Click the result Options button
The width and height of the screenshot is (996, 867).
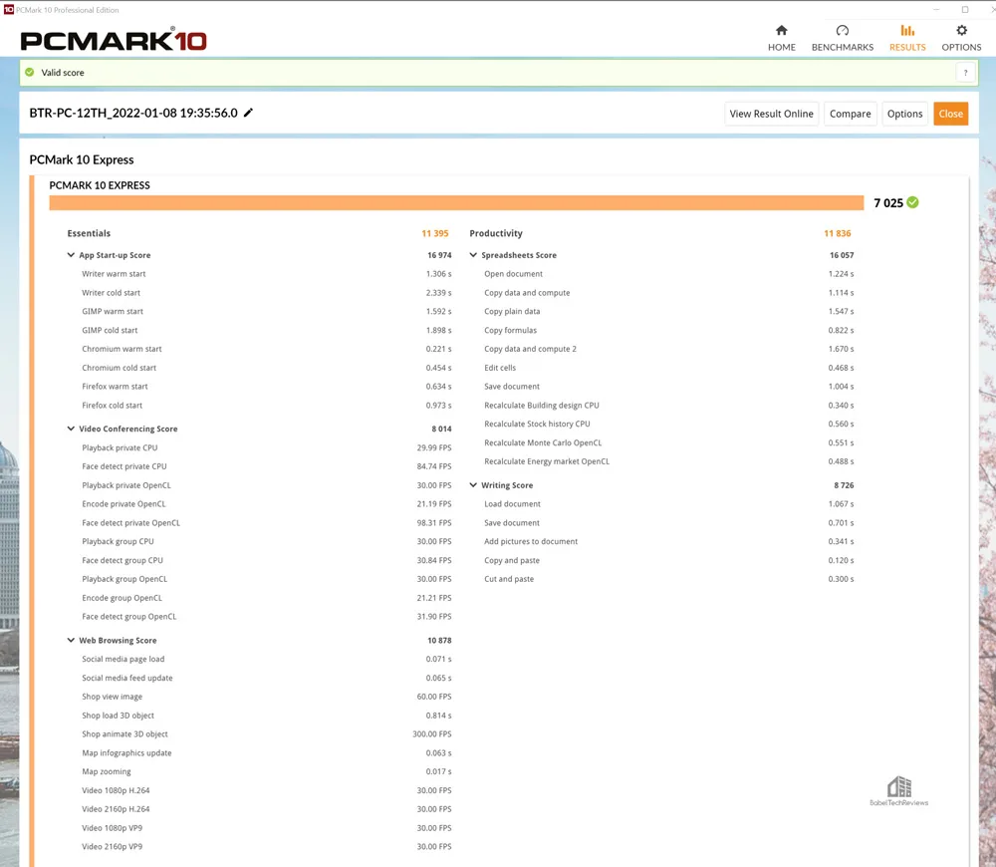pos(904,114)
